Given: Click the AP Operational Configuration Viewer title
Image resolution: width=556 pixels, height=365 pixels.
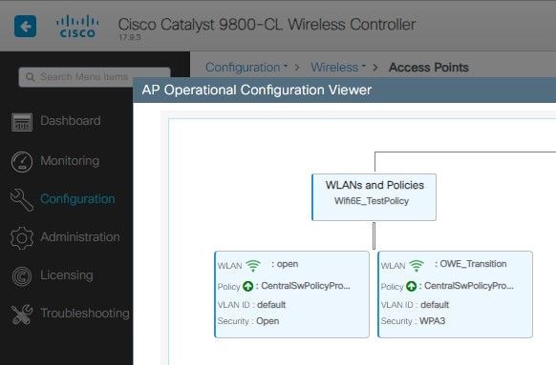Looking at the screenshot, I should [x=257, y=91].
